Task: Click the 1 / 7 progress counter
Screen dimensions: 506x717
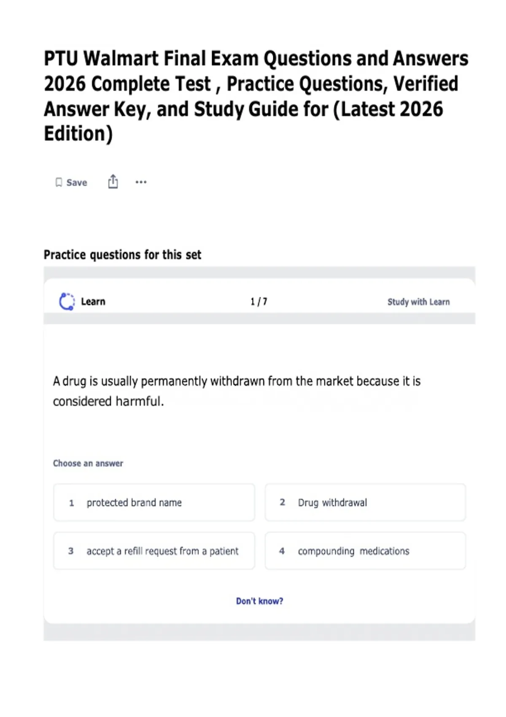Action: tap(259, 302)
